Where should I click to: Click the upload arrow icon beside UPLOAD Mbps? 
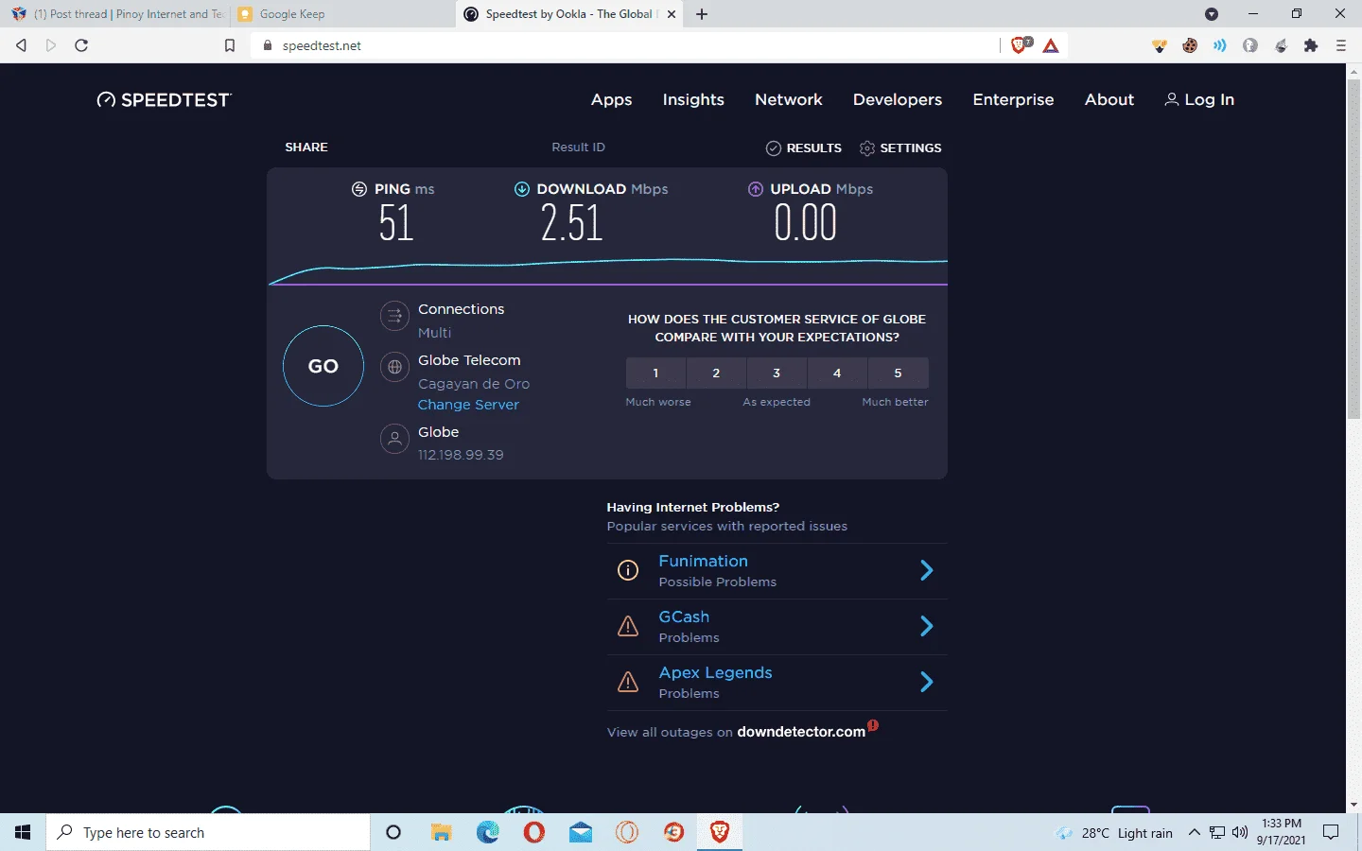pos(756,189)
